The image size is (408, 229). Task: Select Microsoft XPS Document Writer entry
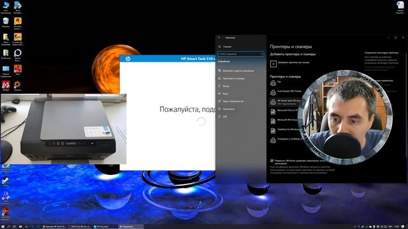pos(284,121)
